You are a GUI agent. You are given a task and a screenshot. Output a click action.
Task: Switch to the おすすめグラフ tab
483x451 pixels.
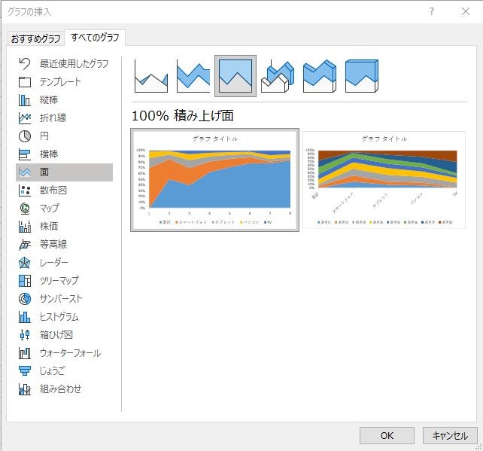pyautogui.click(x=35, y=38)
